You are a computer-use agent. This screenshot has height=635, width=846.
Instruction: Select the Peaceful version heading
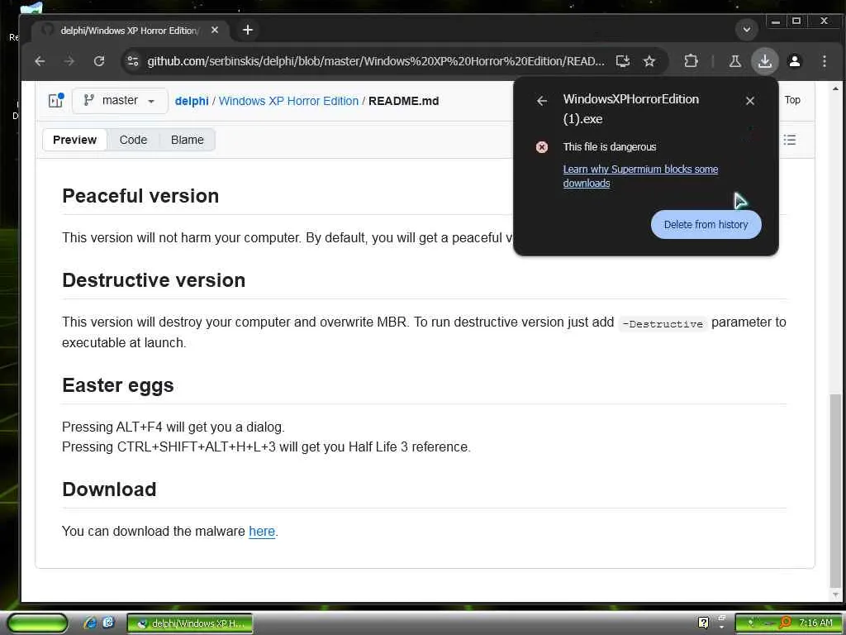point(140,195)
